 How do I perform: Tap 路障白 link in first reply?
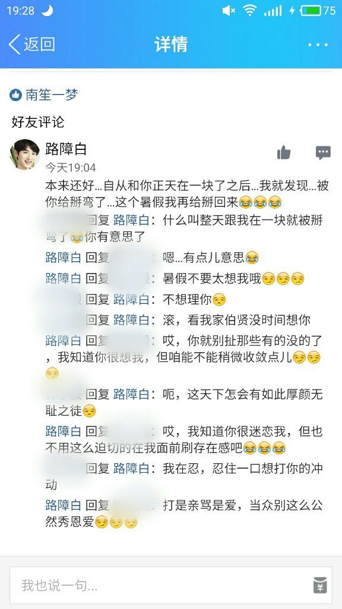131,220
